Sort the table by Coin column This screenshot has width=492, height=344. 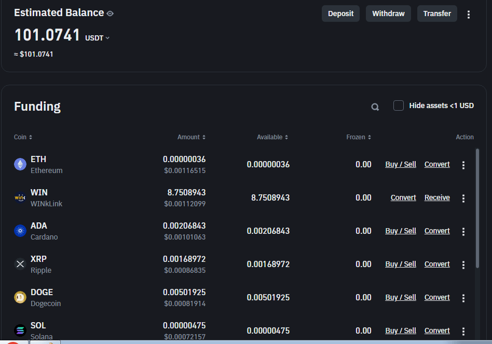pos(23,137)
